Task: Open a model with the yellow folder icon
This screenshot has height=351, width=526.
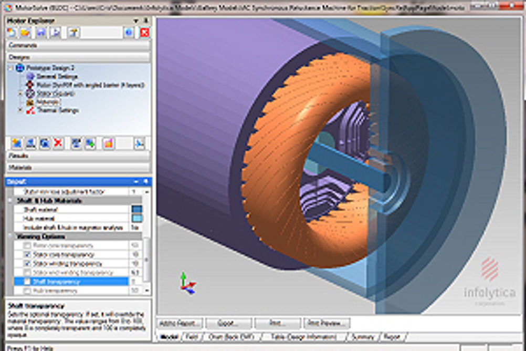Action: coord(26,33)
